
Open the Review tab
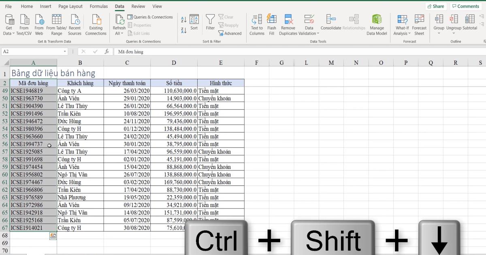[138, 6]
